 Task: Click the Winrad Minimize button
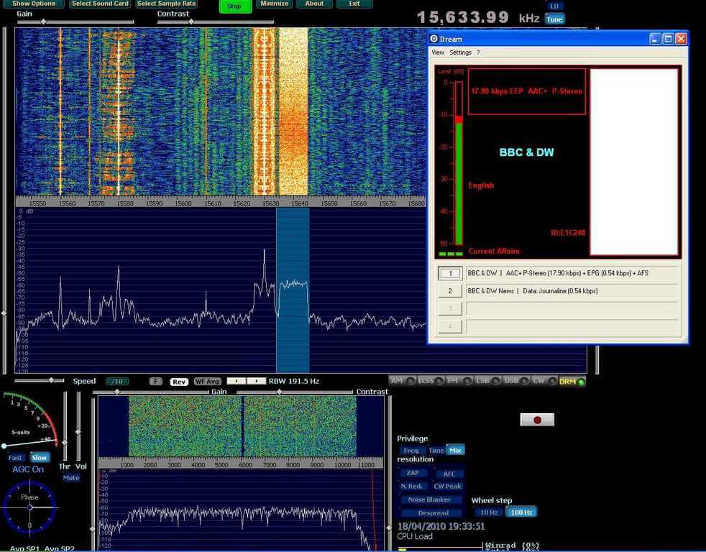pos(274,4)
